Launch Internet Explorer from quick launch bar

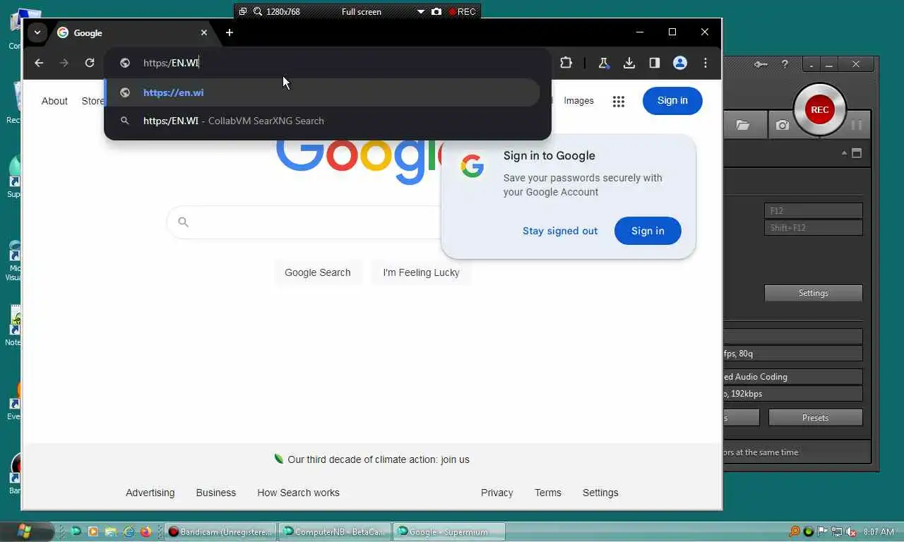click(129, 531)
